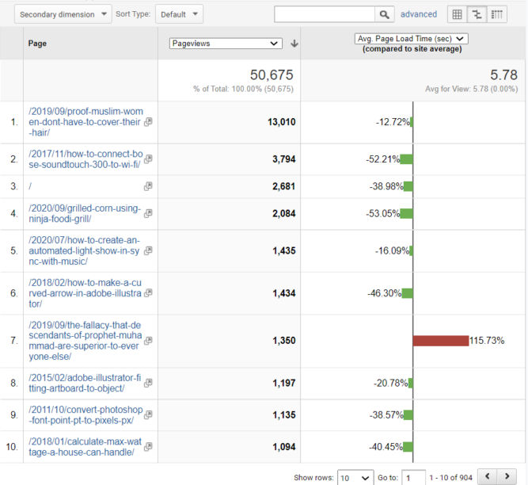Screen dimensions: 528x485
Task: Open the calculate-max-wattage link
Action: point(85,447)
